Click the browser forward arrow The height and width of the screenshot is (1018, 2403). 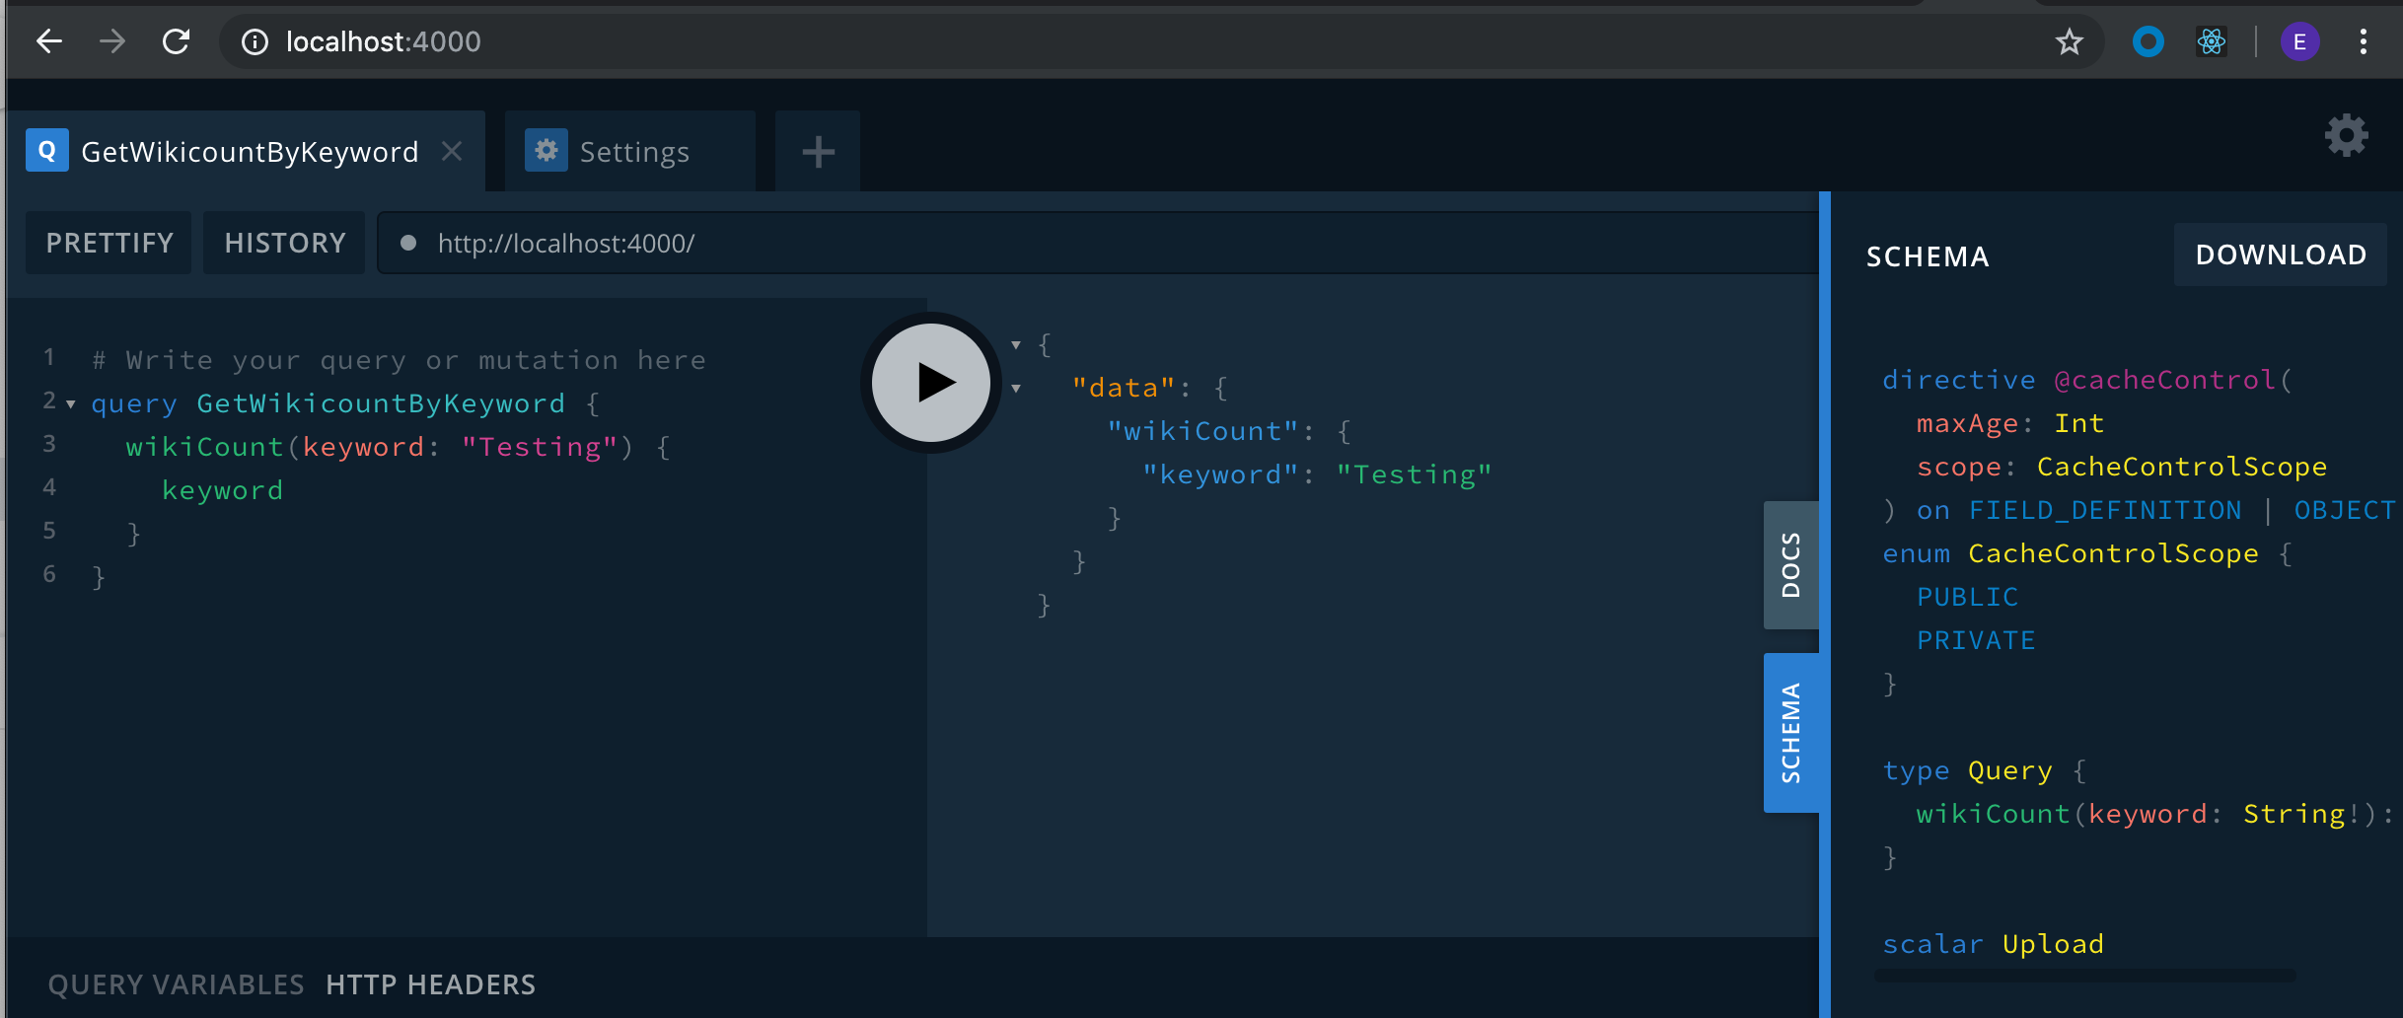112,41
